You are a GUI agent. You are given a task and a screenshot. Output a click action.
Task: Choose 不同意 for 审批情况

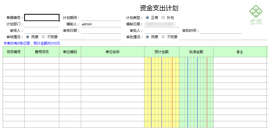(x=163, y=37)
